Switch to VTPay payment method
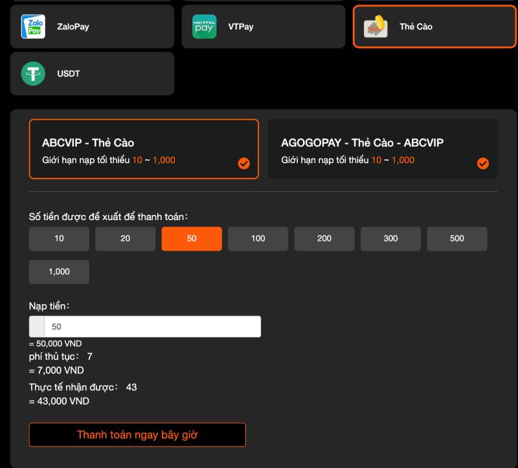518x468 pixels. [263, 27]
